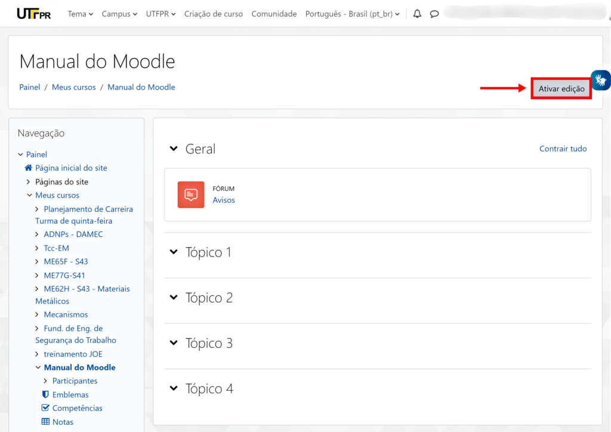Click the UTFPR logo

click(x=34, y=14)
